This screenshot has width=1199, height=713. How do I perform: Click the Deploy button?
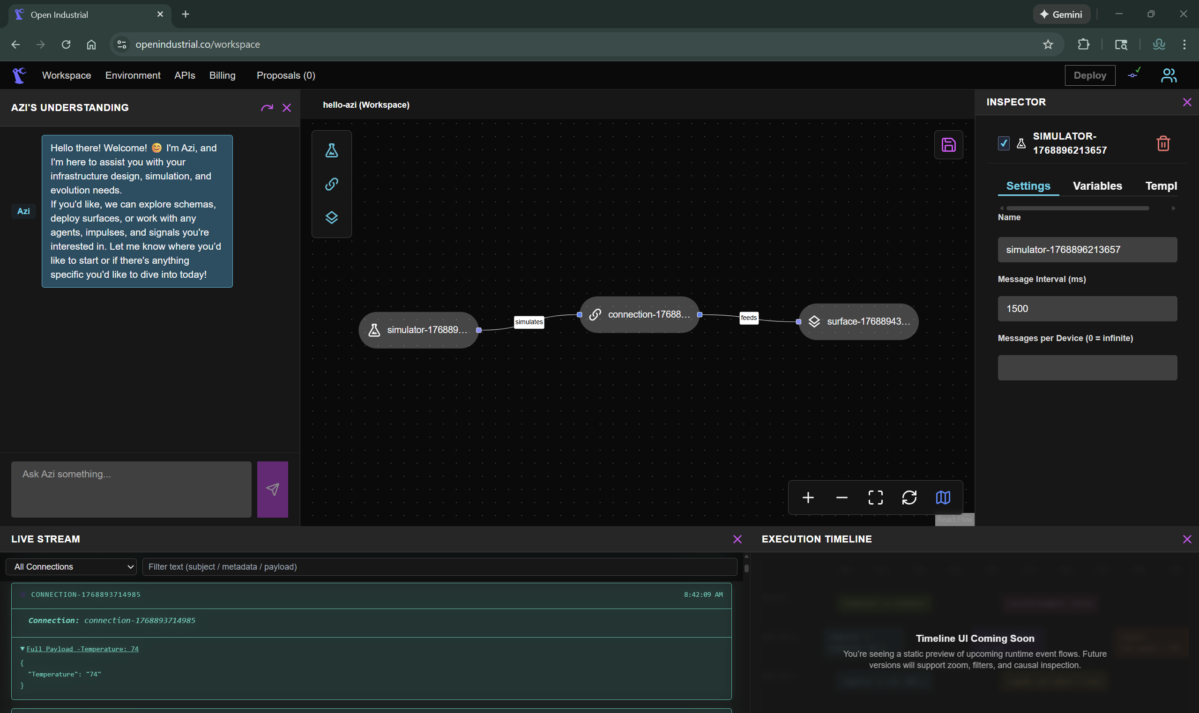(1089, 75)
